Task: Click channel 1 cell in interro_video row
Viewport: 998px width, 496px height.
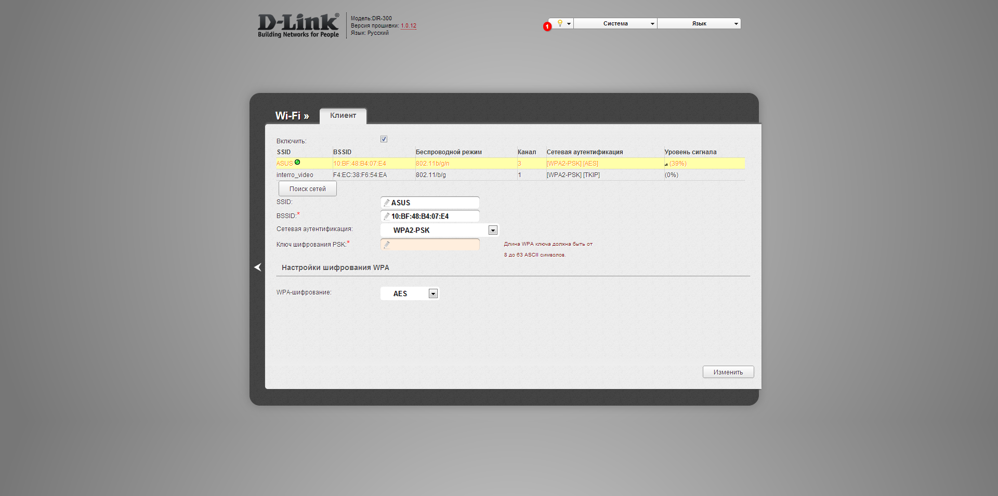Action: point(519,175)
